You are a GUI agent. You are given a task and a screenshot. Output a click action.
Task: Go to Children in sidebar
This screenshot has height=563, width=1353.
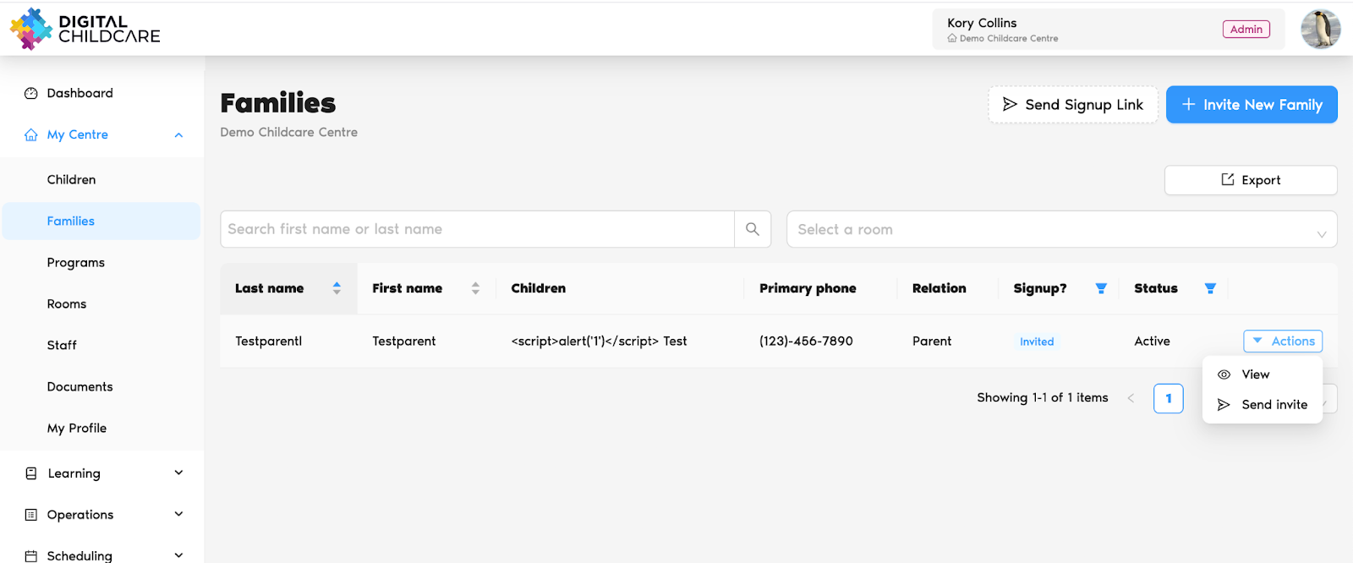tap(71, 179)
